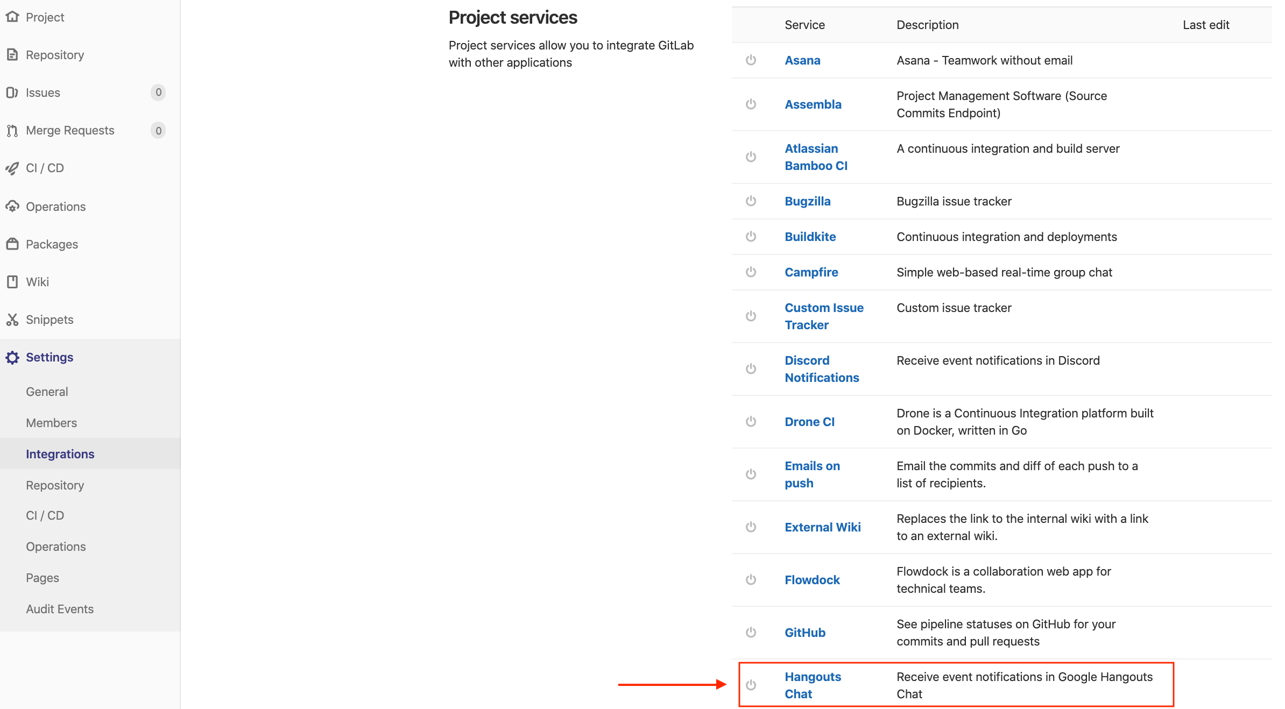
Task: Open the Discord Notifications integration
Action: coord(822,368)
